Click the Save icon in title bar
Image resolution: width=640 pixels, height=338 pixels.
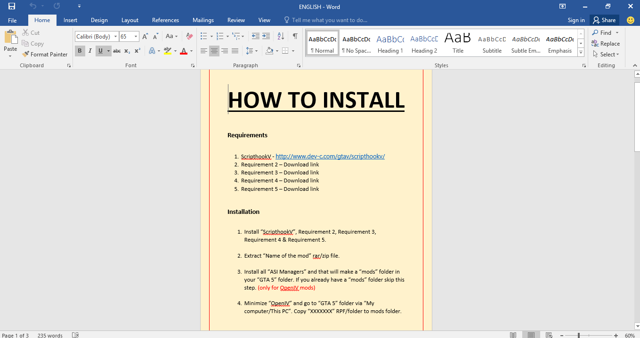[x=11, y=7]
